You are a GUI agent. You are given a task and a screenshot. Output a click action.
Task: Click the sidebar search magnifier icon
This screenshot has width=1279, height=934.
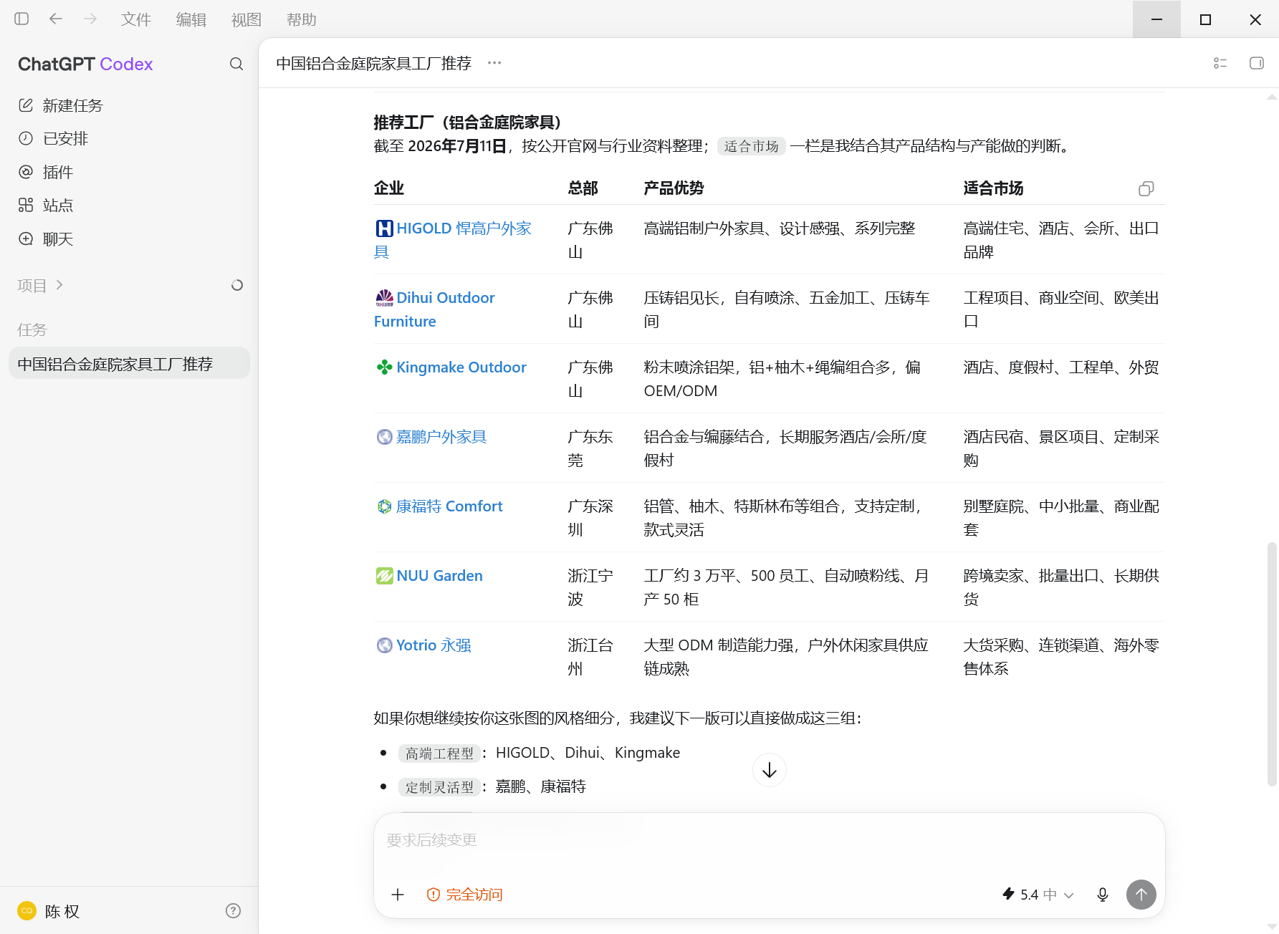point(236,64)
